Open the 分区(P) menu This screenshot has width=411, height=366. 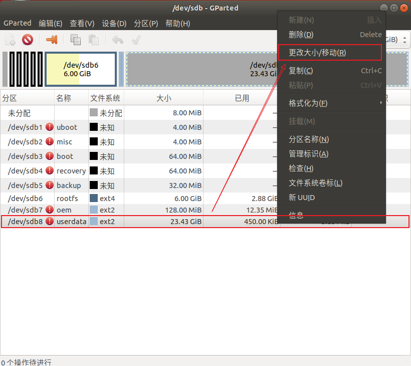point(146,24)
